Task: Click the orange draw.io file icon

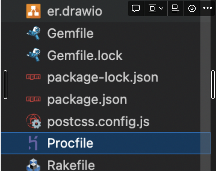Action: coord(33,11)
